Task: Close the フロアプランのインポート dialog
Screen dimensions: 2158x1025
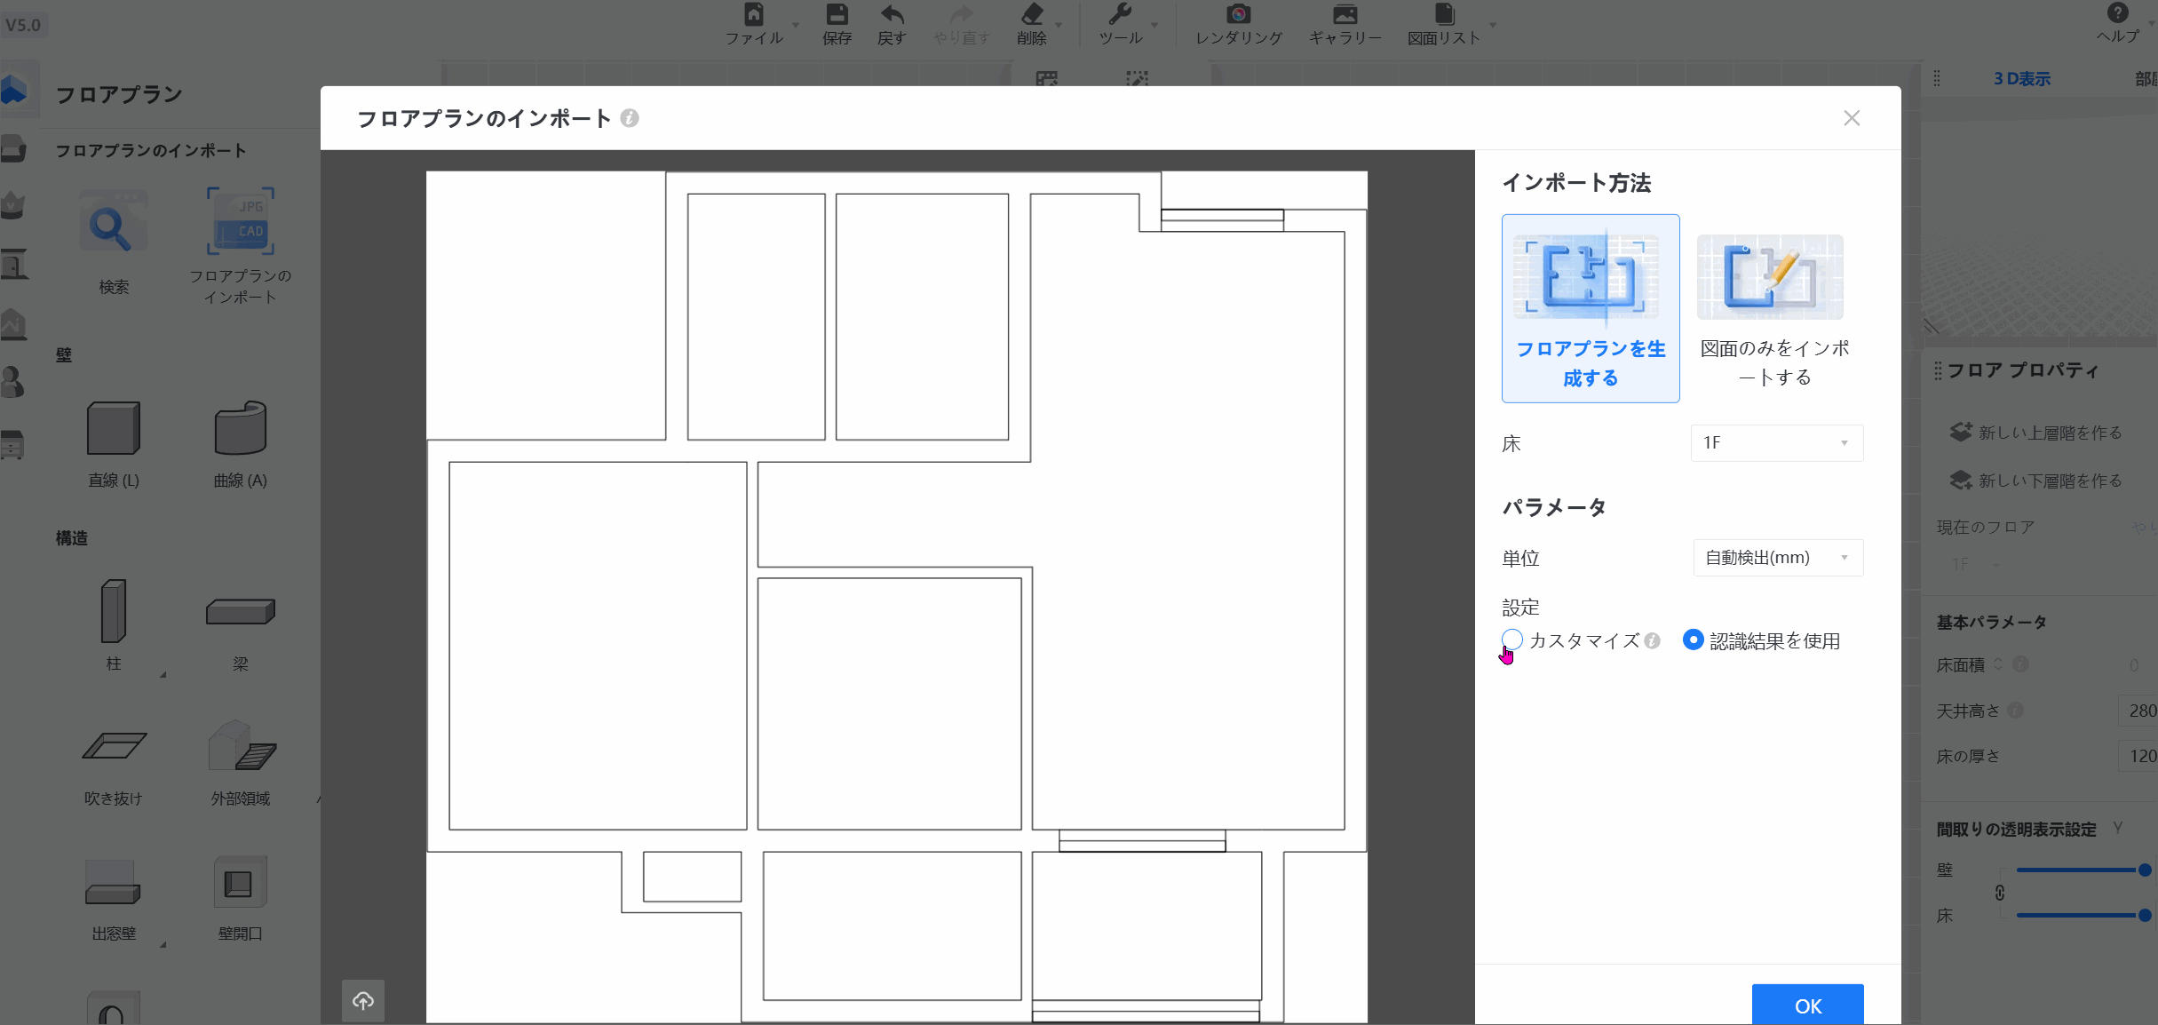Action: [1852, 118]
